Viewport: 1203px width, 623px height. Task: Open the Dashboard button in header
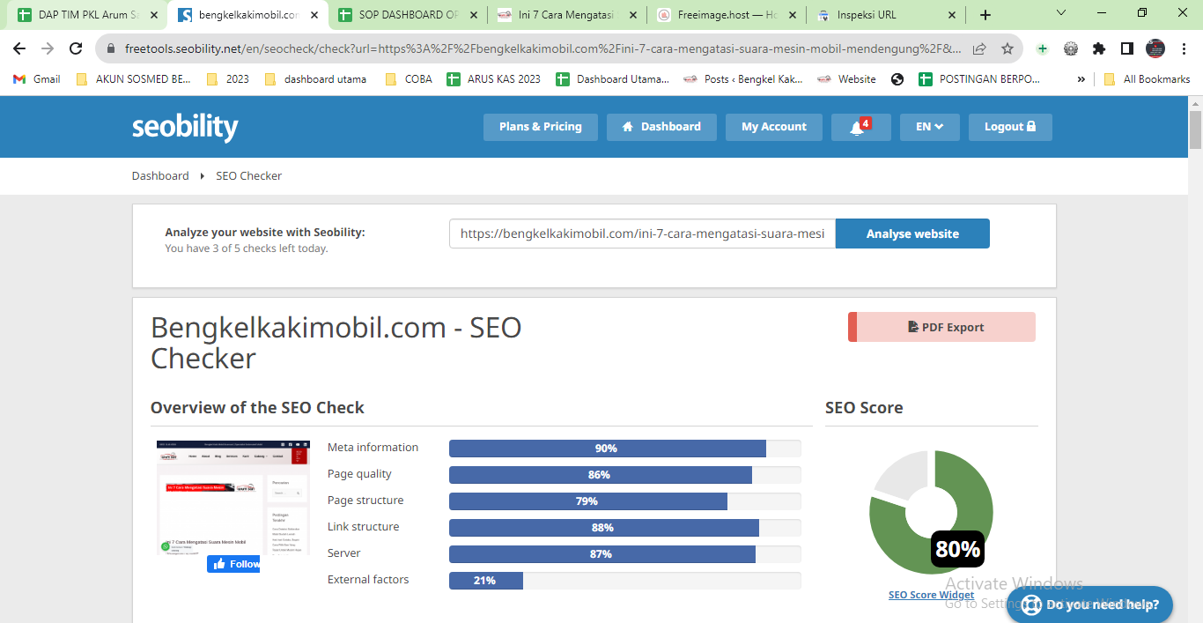tap(661, 127)
